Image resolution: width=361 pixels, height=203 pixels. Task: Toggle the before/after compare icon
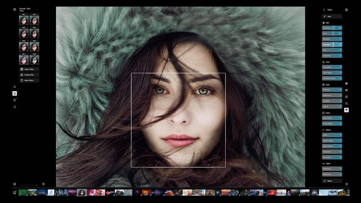(346, 184)
